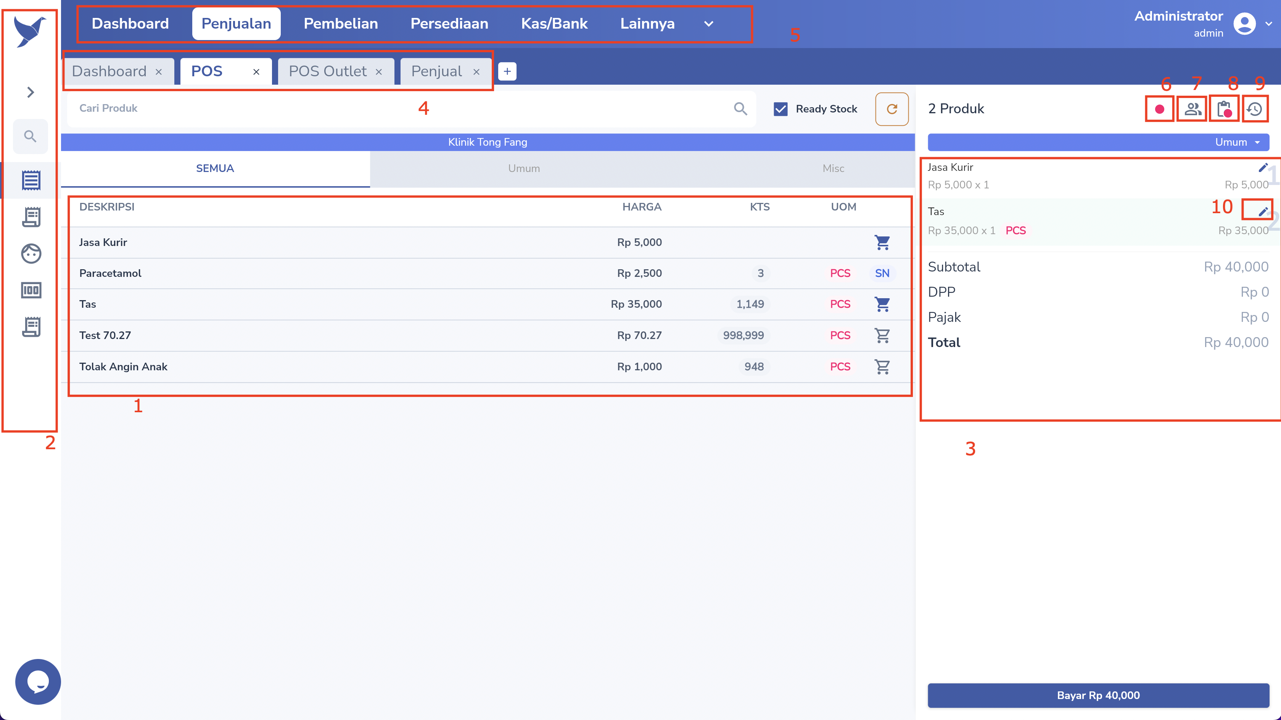Close the Dashboard page tab
This screenshot has width=1281, height=720.
pyautogui.click(x=159, y=72)
